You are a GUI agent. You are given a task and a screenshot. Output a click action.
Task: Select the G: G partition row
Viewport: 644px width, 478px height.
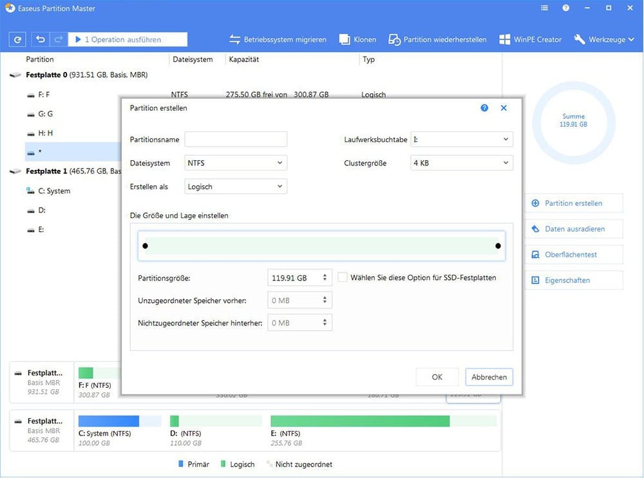tap(45, 114)
